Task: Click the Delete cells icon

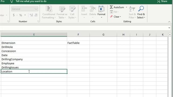Action: click(93, 9)
